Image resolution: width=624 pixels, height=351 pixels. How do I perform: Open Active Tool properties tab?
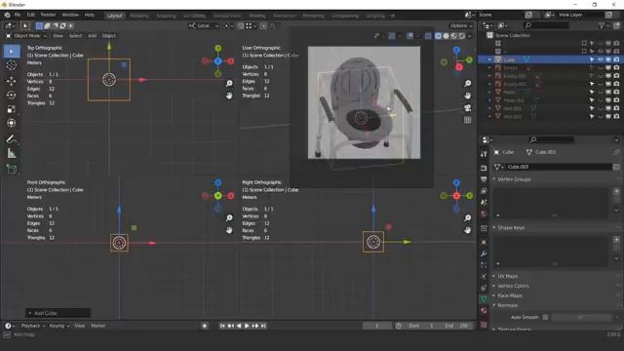coord(484,154)
